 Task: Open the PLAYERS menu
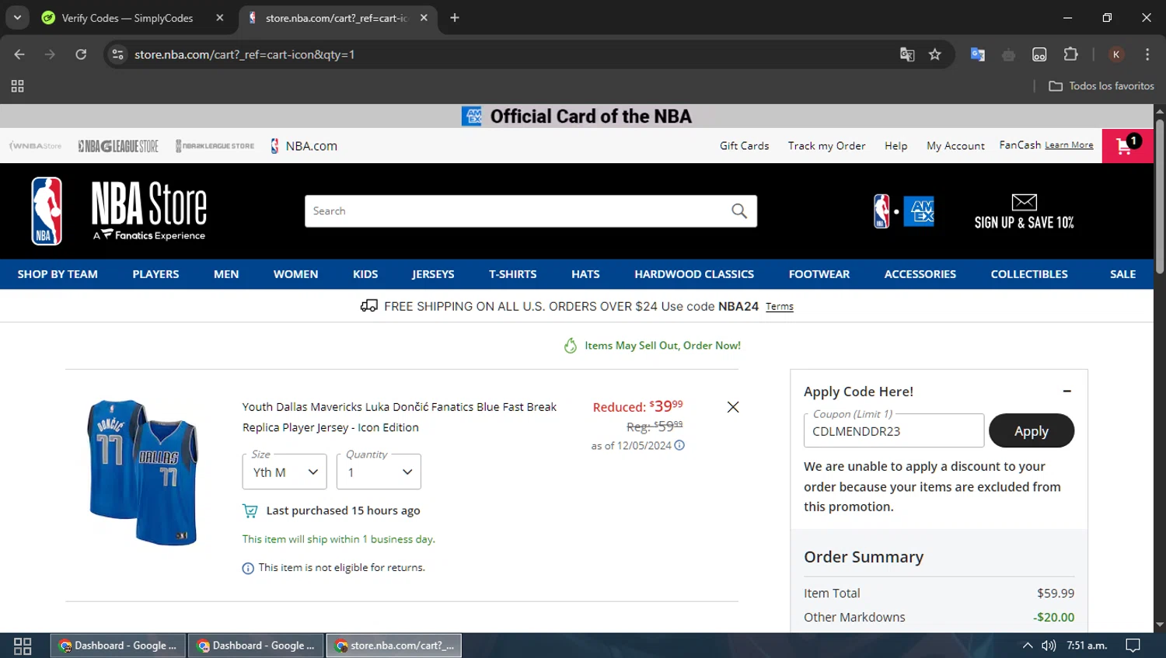tap(155, 274)
